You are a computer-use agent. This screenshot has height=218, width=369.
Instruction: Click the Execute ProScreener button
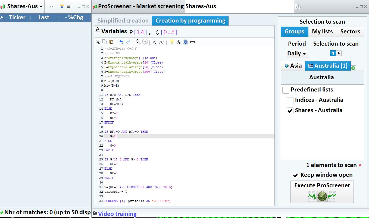coord(322,192)
